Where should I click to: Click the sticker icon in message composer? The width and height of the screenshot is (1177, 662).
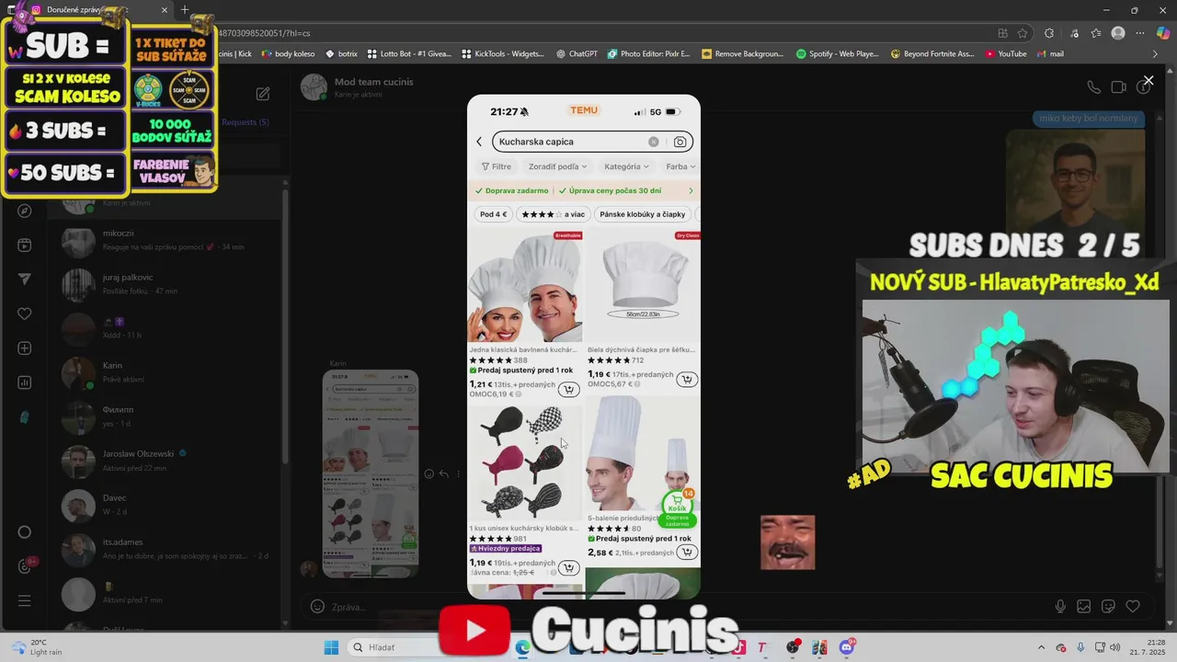[x=1108, y=607]
